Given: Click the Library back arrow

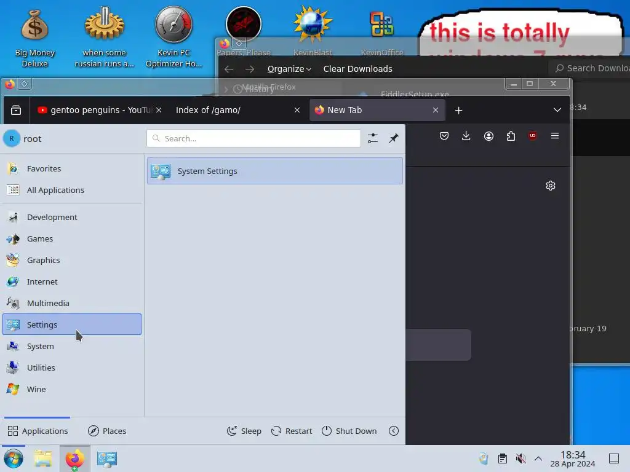Looking at the screenshot, I should 229,69.
